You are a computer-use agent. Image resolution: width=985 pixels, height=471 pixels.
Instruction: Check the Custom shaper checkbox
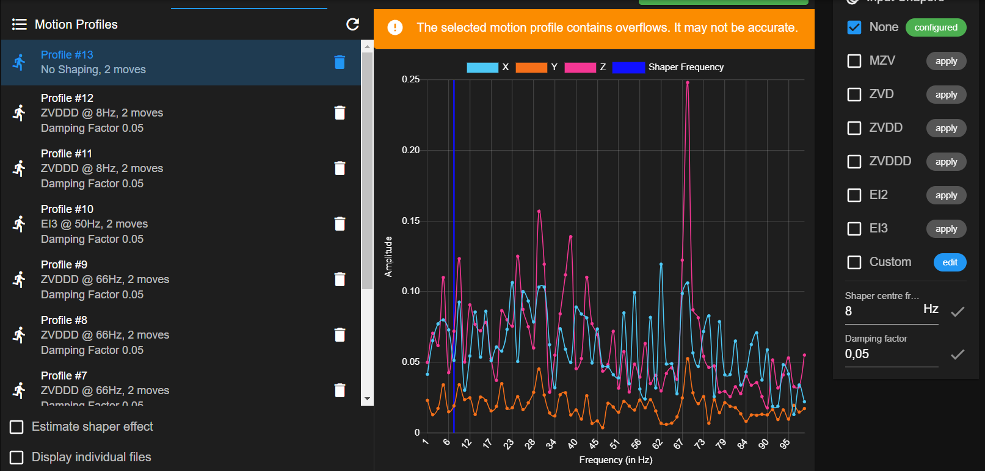(x=854, y=262)
